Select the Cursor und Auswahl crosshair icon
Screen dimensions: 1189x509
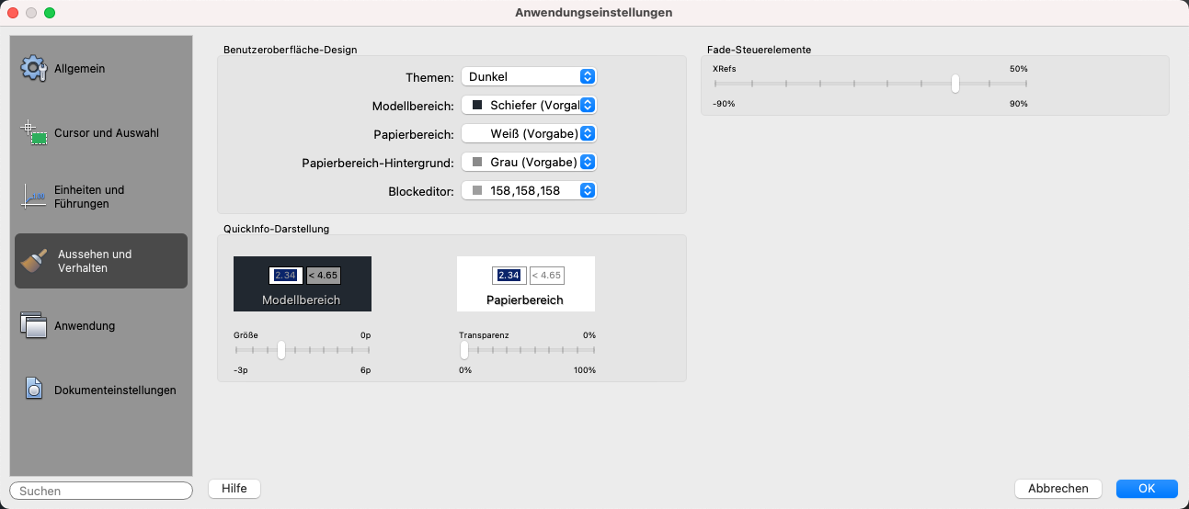pos(34,132)
